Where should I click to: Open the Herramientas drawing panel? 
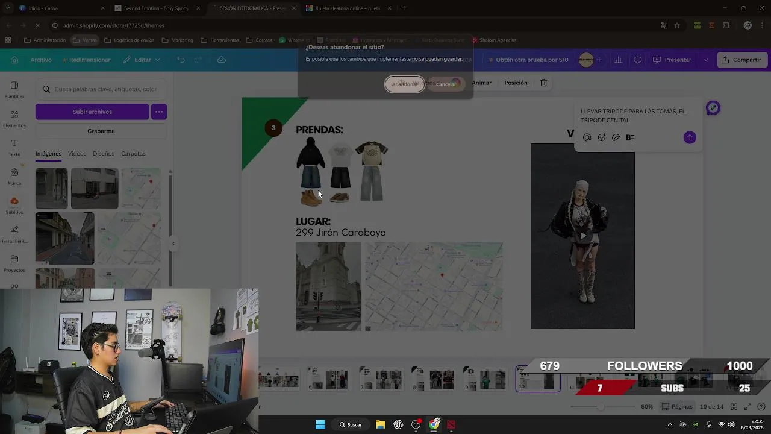14,234
